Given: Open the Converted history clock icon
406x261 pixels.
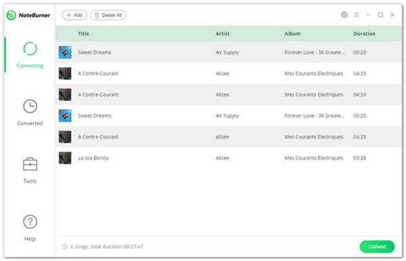Looking at the screenshot, I should pyautogui.click(x=30, y=106).
